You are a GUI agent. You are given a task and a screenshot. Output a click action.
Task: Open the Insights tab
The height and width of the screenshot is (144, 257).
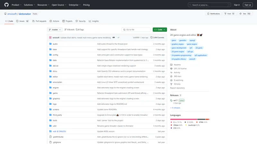tap(94, 21)
